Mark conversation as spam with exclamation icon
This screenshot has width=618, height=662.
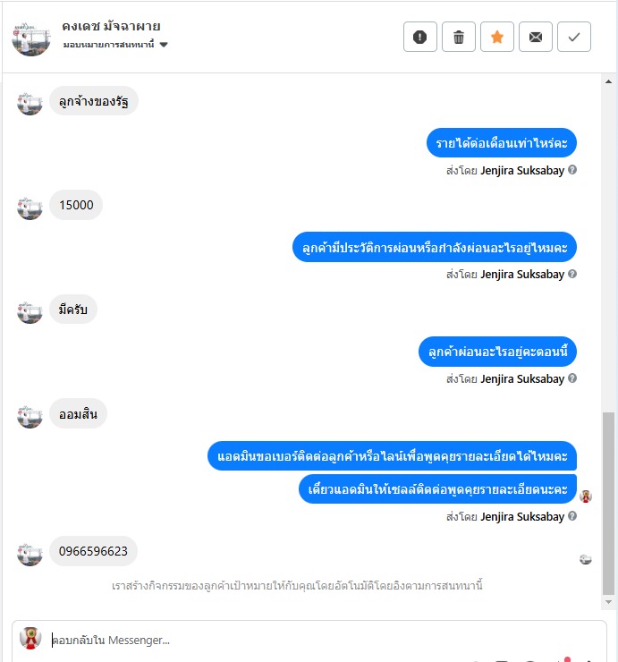point(420,37)
